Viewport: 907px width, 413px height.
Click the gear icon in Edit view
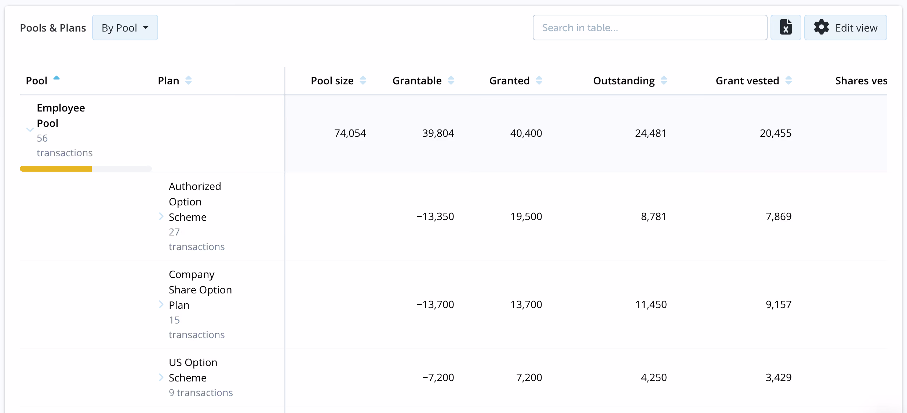click(821, 28)
